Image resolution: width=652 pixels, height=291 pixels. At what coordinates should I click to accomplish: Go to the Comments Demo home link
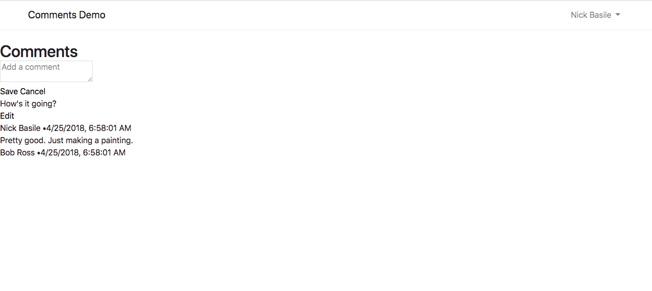67,15
